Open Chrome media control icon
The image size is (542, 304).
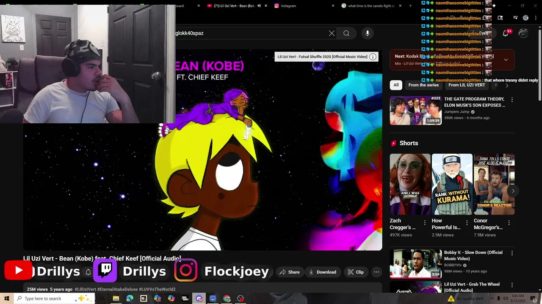(515, 18)
